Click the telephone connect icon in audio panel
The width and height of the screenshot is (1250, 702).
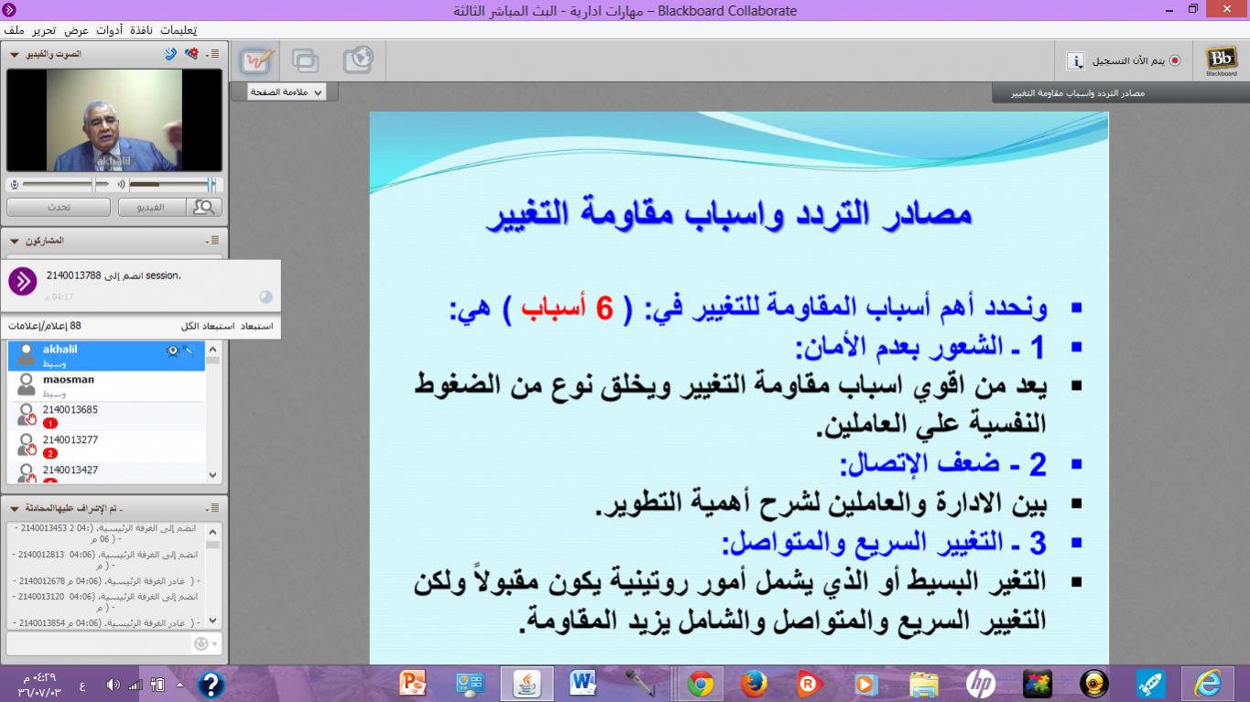pos(170,54)
